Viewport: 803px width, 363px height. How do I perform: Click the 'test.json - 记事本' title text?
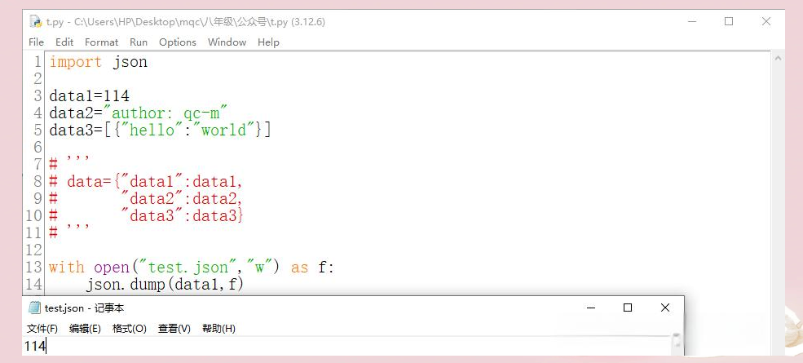point(84,308)
